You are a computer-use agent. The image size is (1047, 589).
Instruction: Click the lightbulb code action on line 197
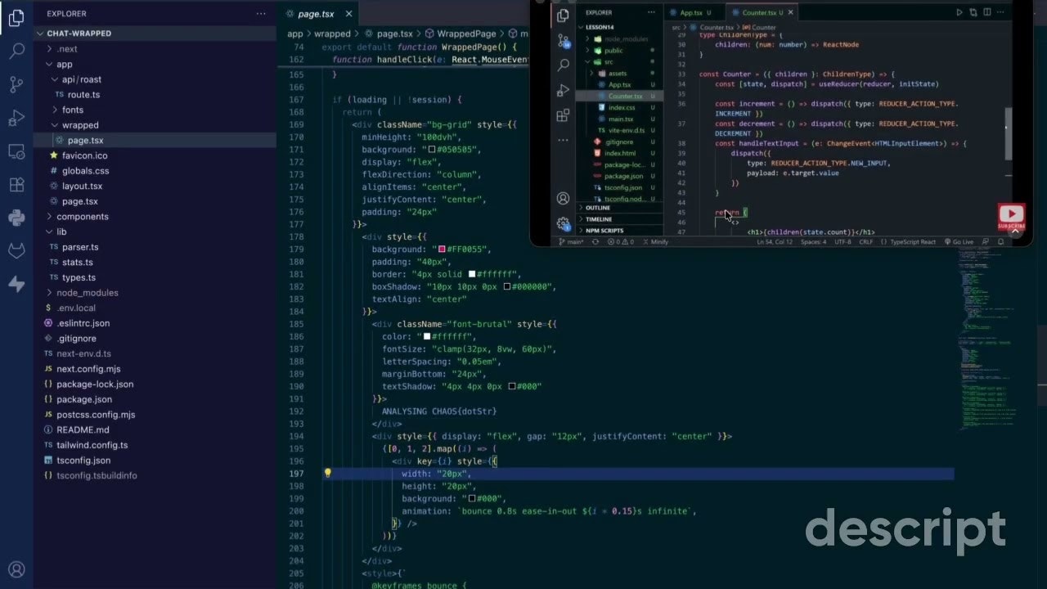[x=327, y=473]
